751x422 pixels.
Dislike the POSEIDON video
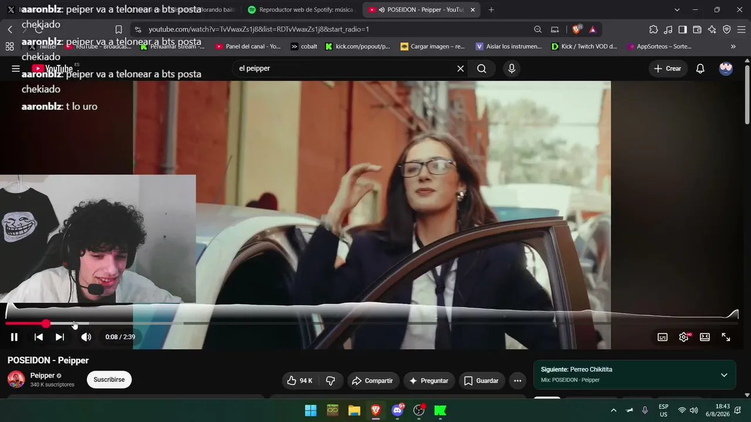[x=330, y=381]
